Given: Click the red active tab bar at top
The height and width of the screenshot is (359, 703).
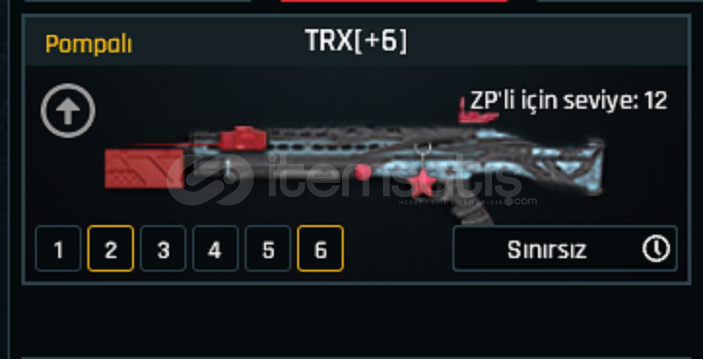Looking at the screenshot, I should click(394, 1).
